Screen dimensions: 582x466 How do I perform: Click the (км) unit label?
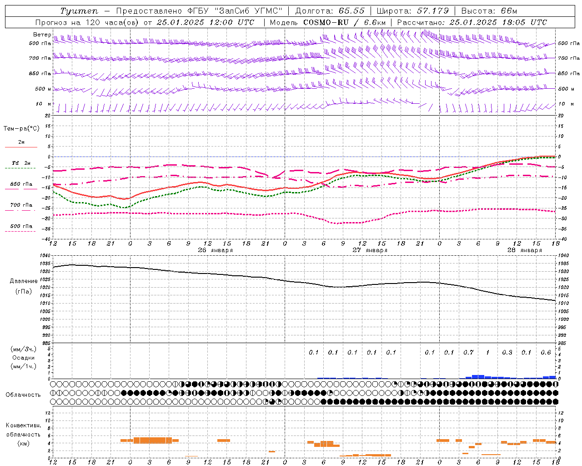coord(24,443)
